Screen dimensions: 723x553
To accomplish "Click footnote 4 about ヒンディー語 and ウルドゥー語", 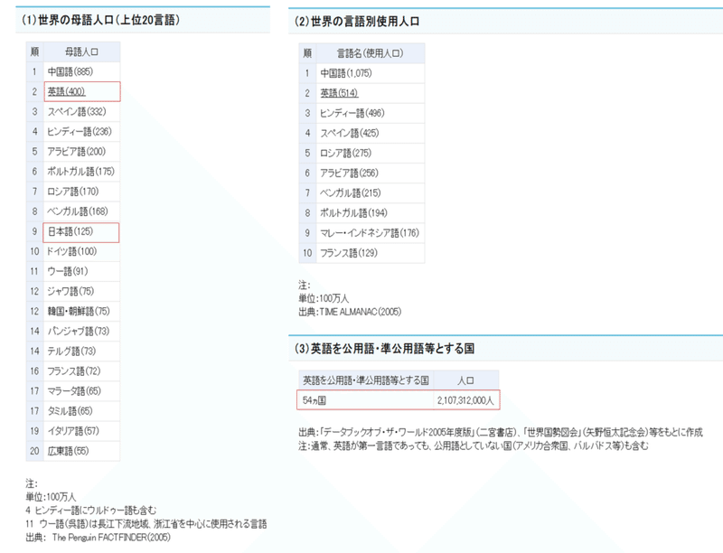I will click(91, 511).
